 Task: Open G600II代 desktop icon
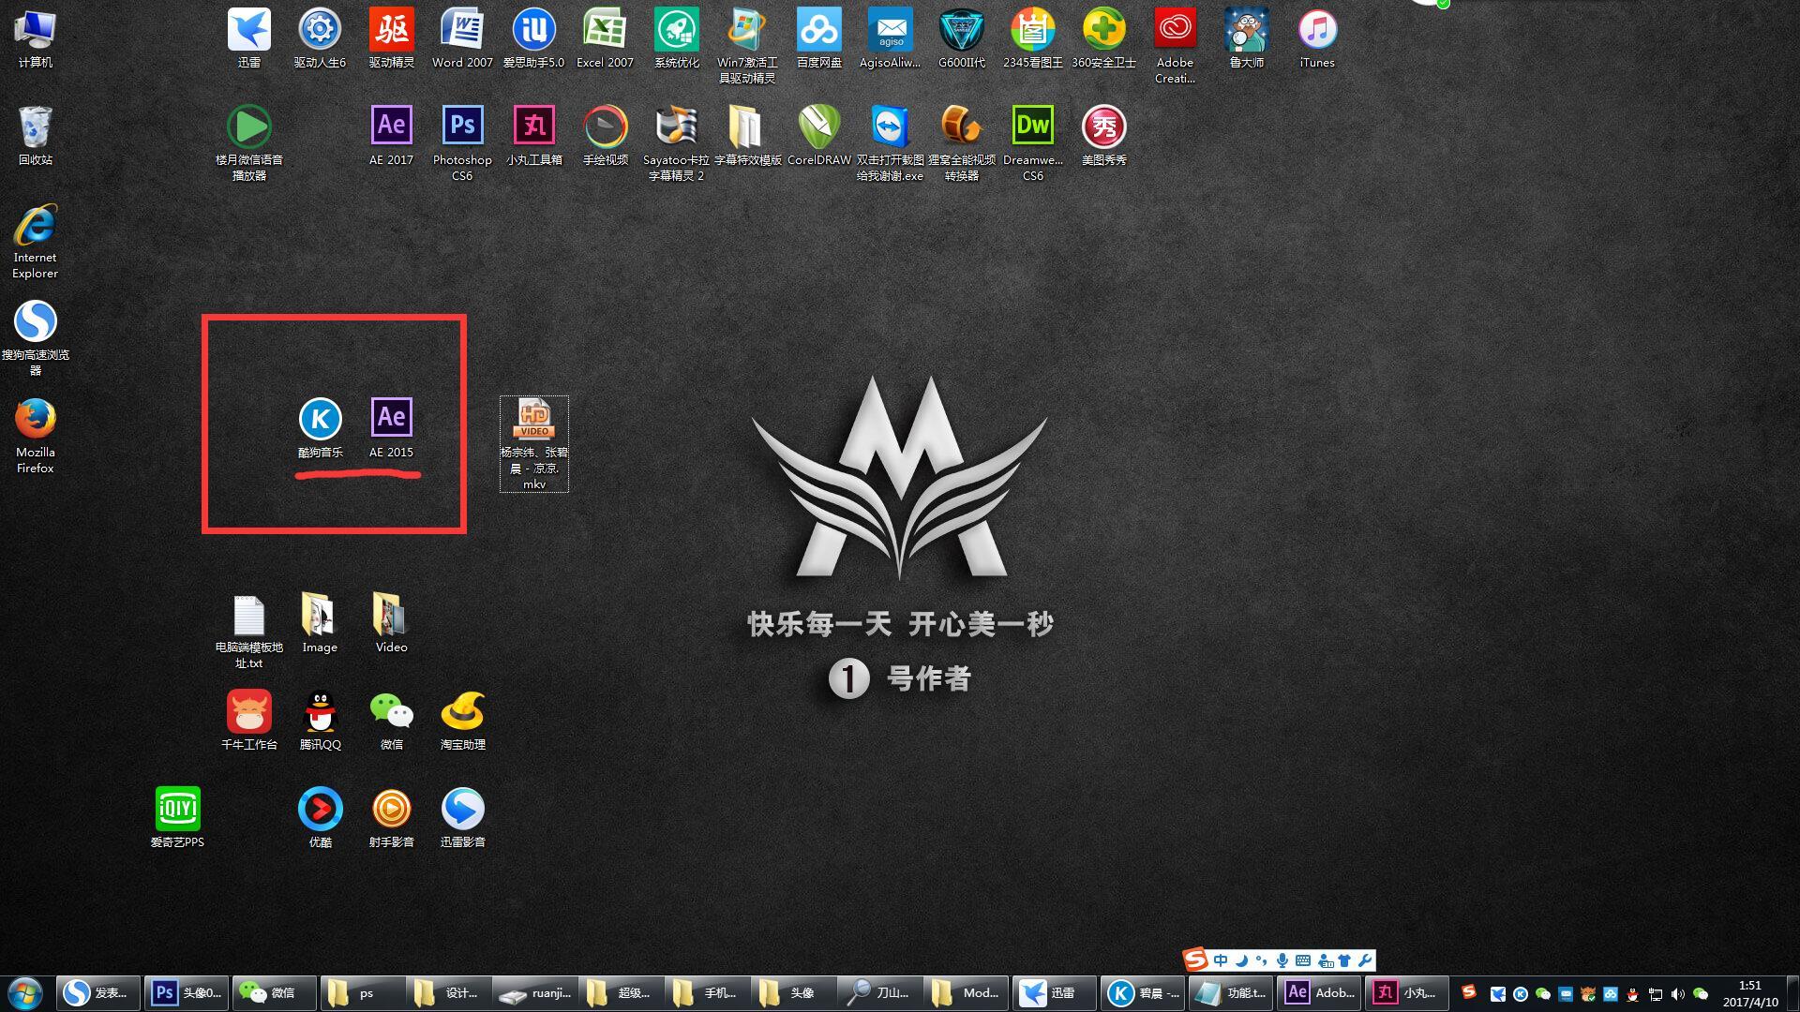961,38
